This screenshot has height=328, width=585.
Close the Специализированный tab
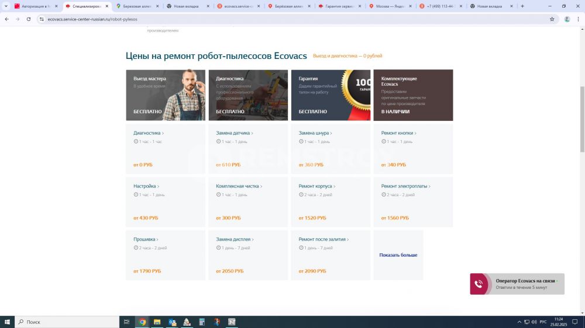point(106,6)
